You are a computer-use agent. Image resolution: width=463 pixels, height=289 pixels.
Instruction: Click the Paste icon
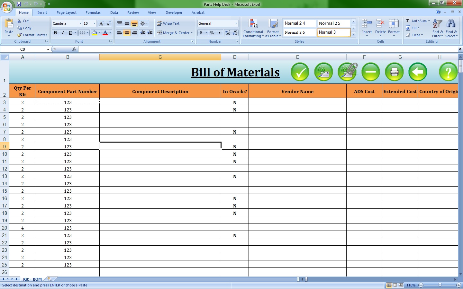[x=9, y=24]
